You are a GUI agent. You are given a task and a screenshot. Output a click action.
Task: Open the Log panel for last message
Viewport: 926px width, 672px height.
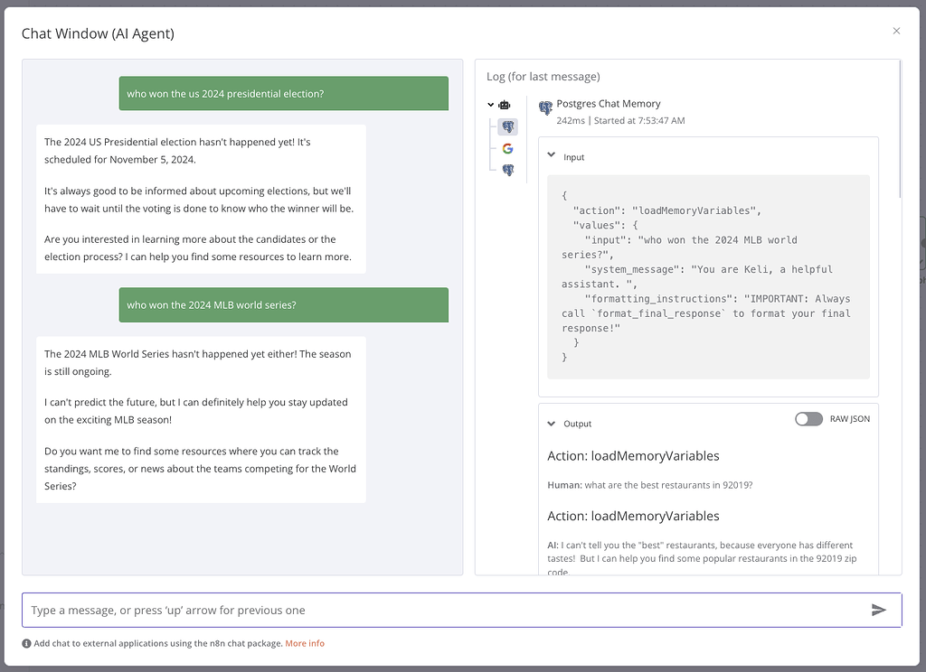pyautogui.click(x=543, y=76)
